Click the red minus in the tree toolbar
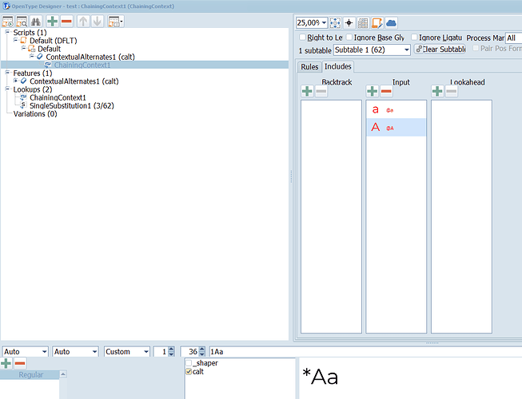 tap(66, 22)
